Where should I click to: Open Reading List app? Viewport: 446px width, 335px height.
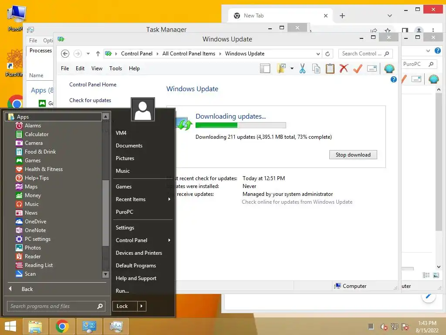click(x=34, y=265)
